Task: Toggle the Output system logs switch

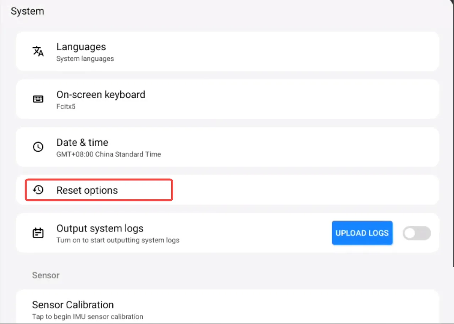Action: (x=417, y=233)
